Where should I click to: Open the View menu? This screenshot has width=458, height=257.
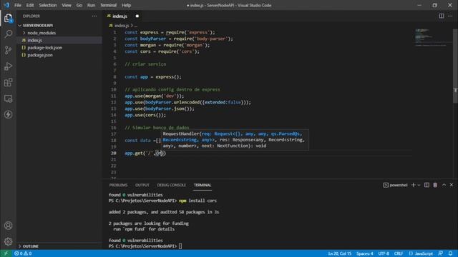click(67, 5)
